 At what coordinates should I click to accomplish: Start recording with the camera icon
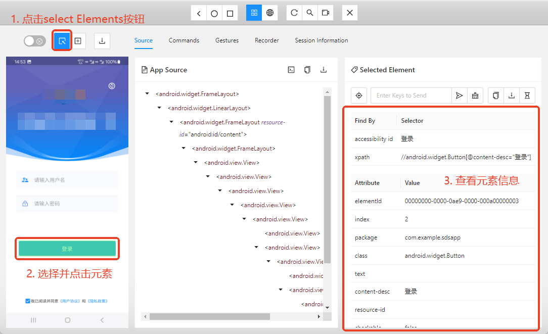pos(326,13)
